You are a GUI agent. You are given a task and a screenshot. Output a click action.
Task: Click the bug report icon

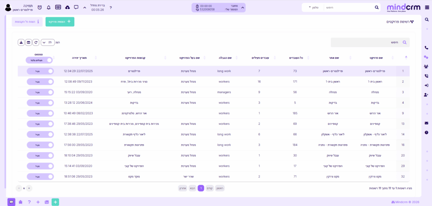pos(20,202)
